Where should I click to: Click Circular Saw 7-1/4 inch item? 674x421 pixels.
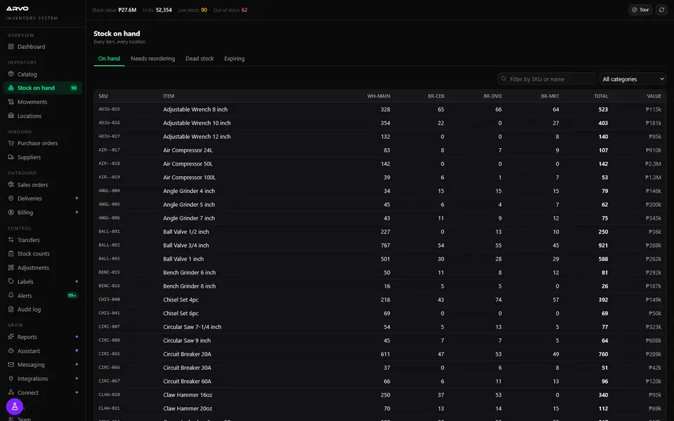(x=192, y=327)
